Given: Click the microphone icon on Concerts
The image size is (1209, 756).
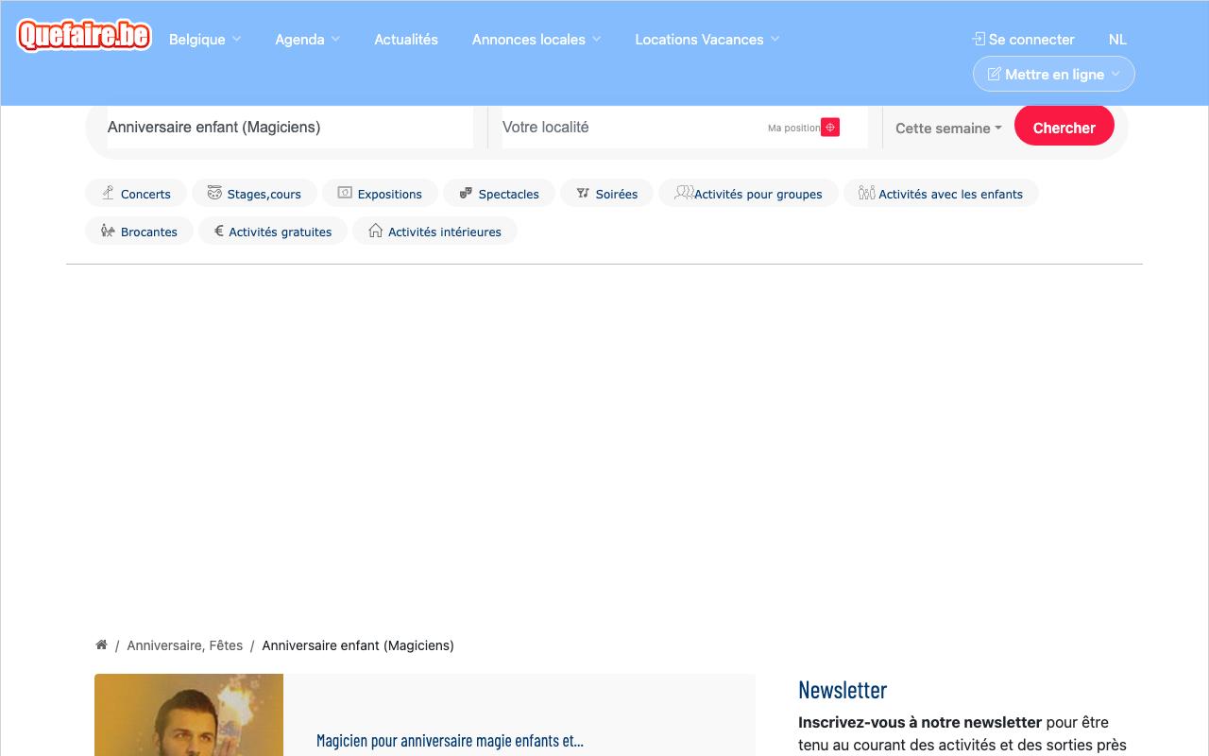Looking at the screenshot, I should click(108, 193).
